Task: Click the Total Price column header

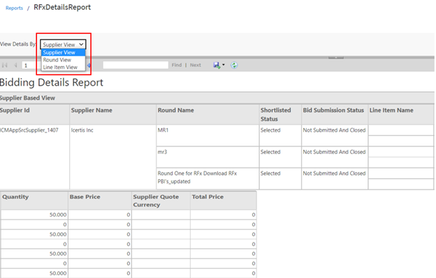Action: coord(224,201)
